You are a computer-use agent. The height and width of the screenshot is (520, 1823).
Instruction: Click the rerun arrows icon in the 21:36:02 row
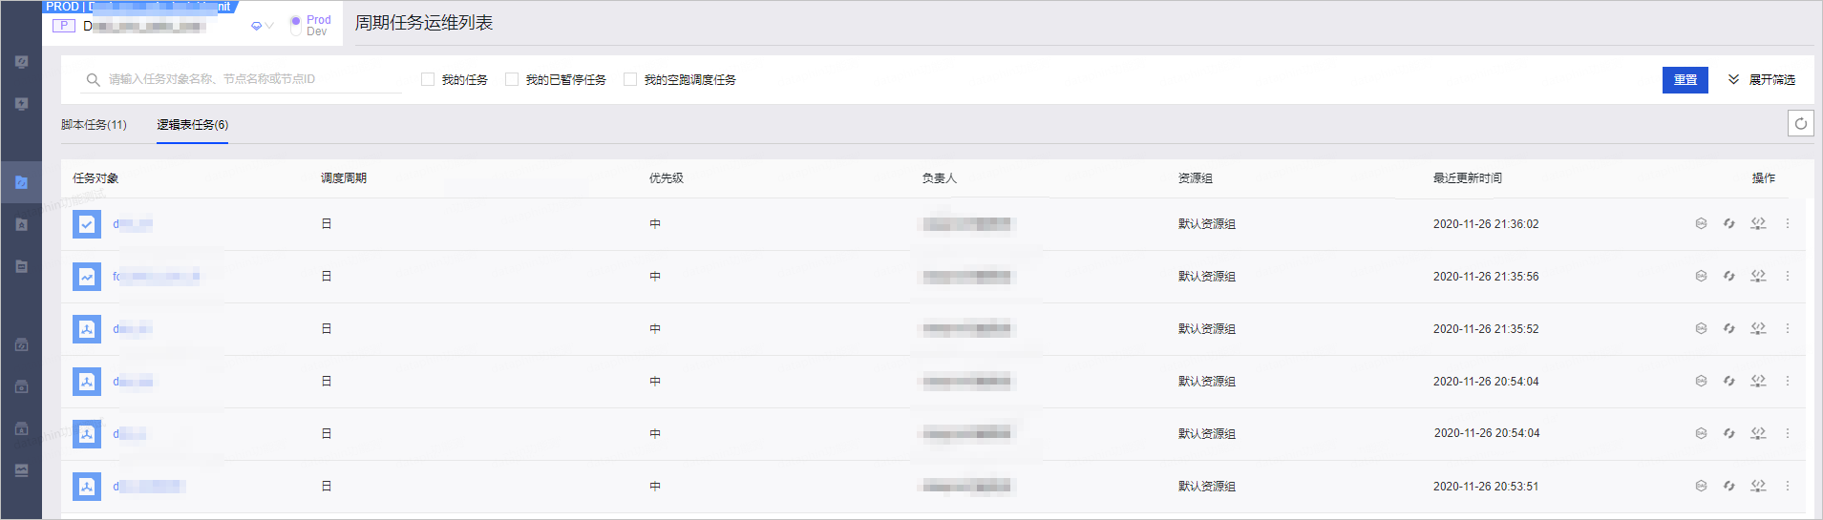coord(1728,223)
